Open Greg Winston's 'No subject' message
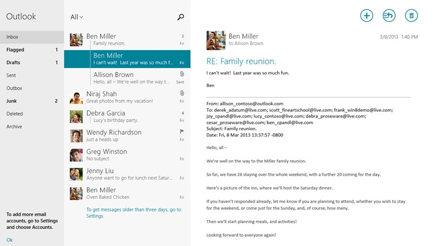The image size is (437, 246). [x=127, y=155]
